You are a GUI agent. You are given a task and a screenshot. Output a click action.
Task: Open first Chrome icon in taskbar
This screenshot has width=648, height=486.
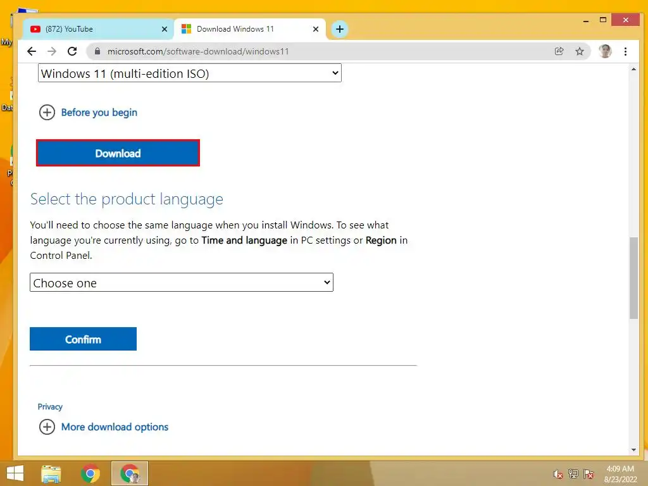[x=90, y=473]
